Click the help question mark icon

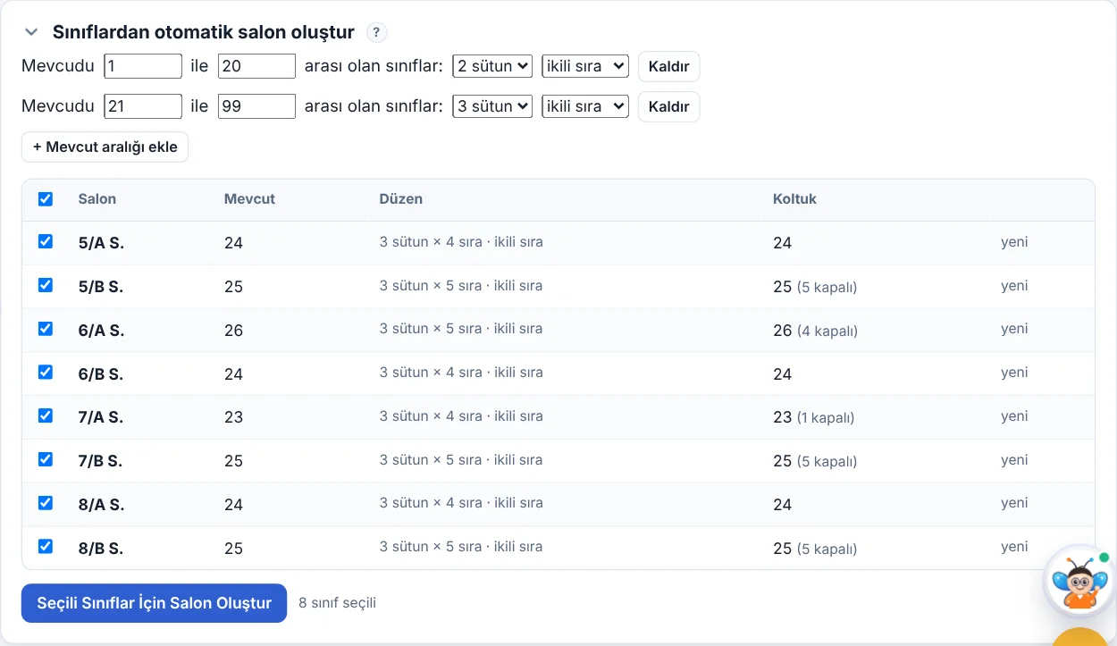point(377,32)
